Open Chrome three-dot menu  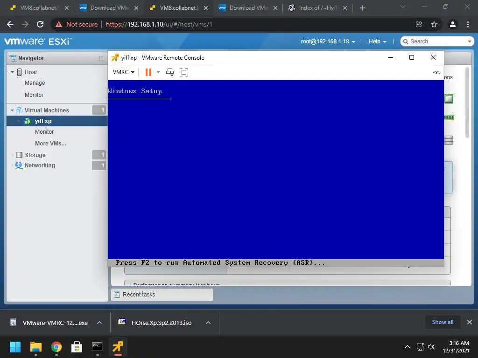click(x=468, y=24)
